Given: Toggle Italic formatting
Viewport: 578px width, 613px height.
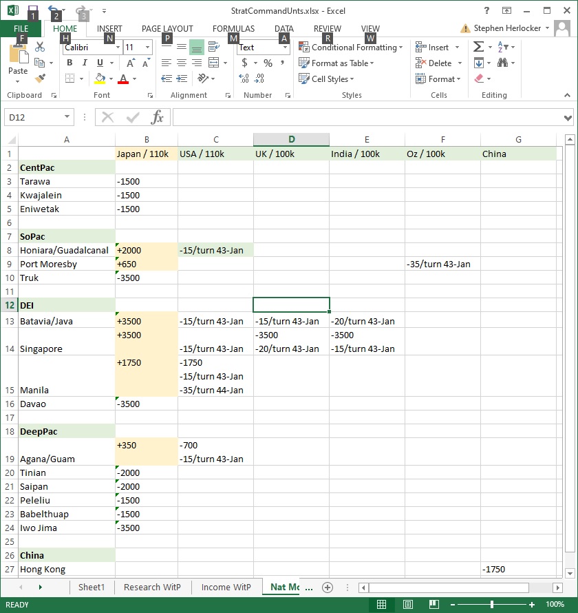Looking at the screenshot, I should [x=85, y=63].
